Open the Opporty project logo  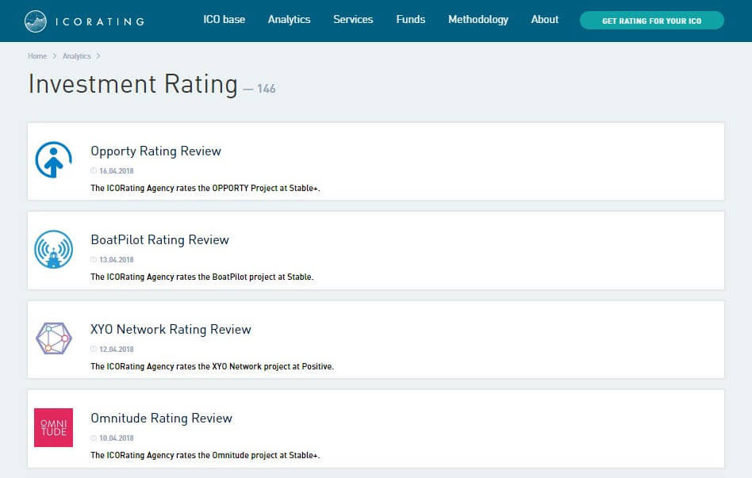pos(54,159)
